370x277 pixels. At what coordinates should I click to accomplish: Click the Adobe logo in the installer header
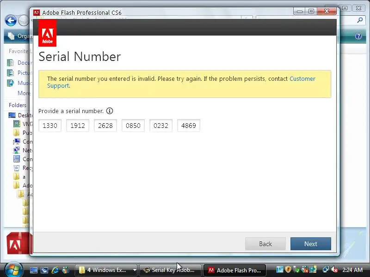48,33
